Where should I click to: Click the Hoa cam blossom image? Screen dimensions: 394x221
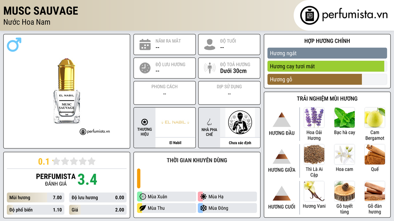click(344, 154)
